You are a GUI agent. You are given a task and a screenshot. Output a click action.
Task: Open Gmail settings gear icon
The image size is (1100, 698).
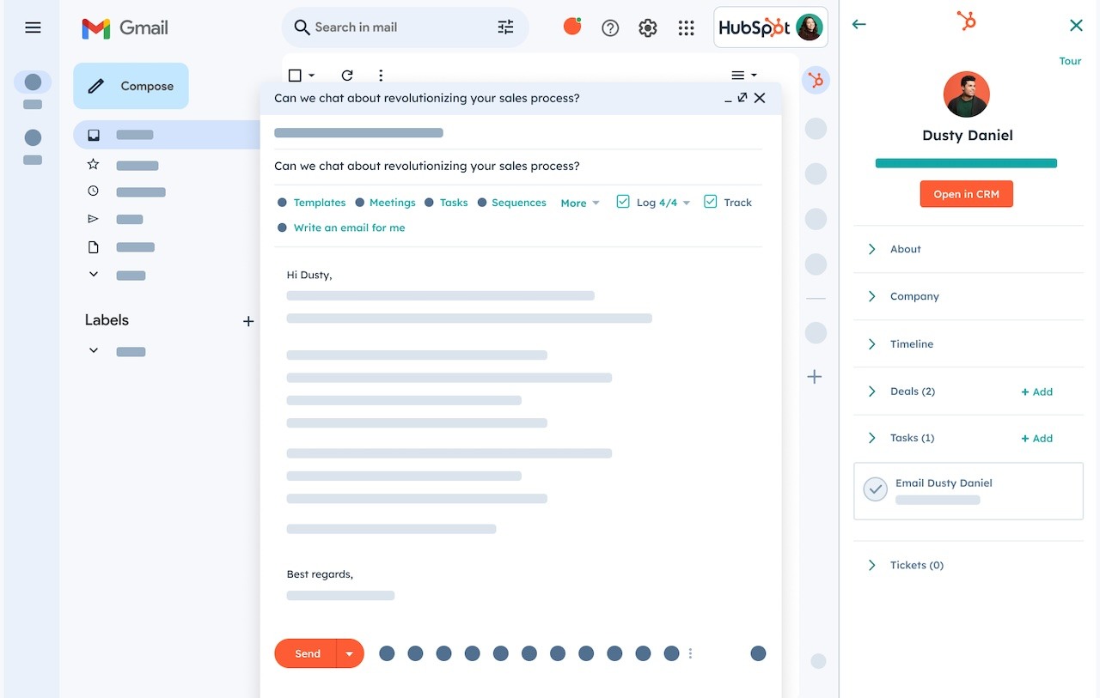point(648,28)
